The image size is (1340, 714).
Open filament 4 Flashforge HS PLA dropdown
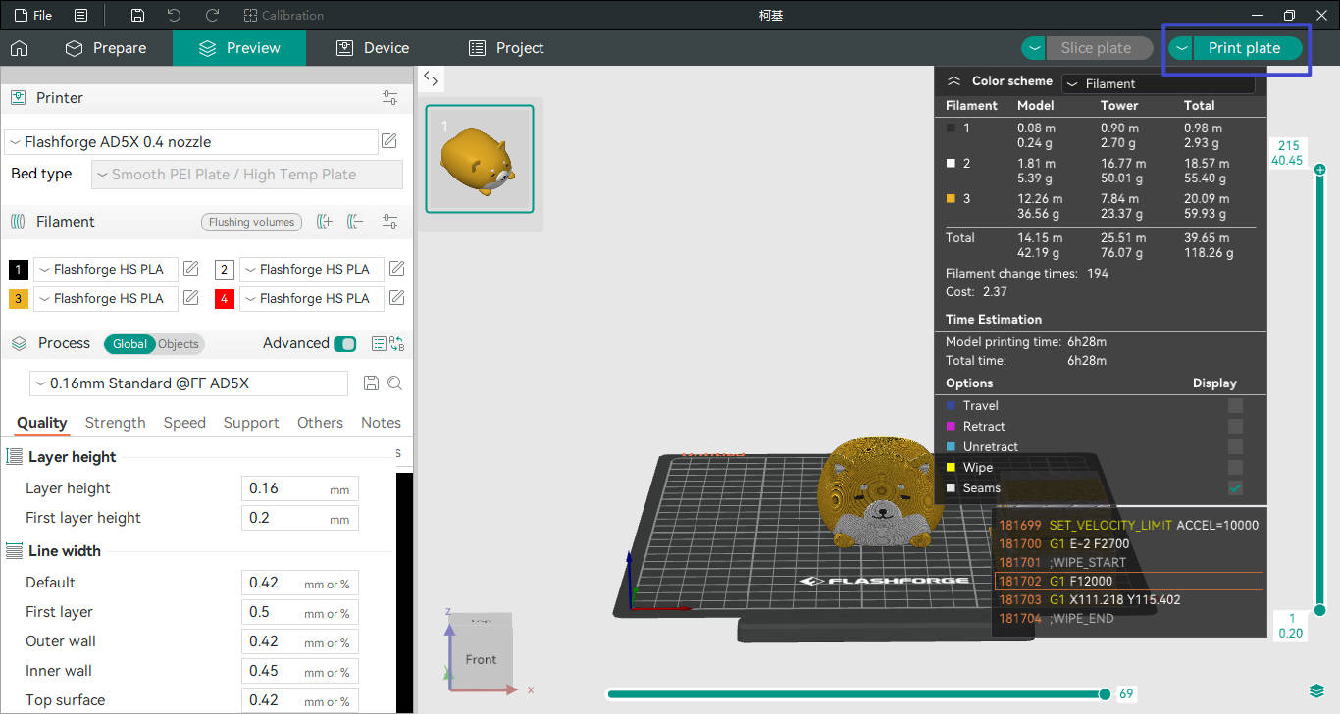(312, 299)
